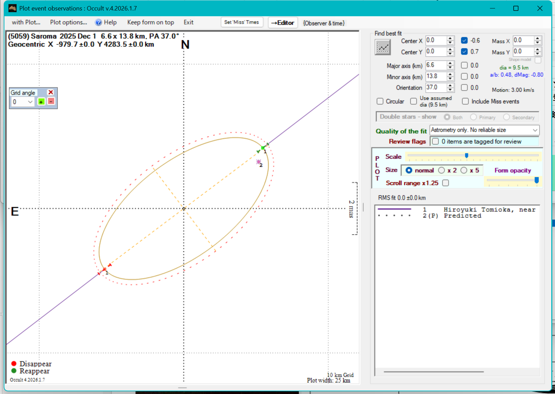Click the →Editor button
This screenshot has width=555, height=394.
coord(283,23)
